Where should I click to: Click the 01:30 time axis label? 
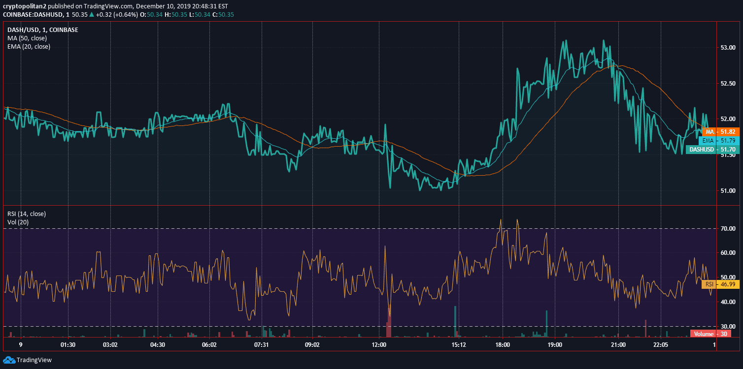[68, 345]
